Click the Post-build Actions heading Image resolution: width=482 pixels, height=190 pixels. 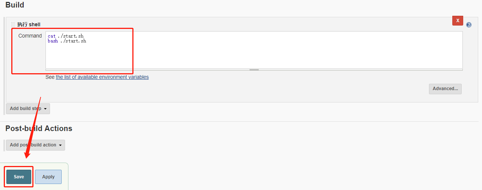tap(39, 128)
